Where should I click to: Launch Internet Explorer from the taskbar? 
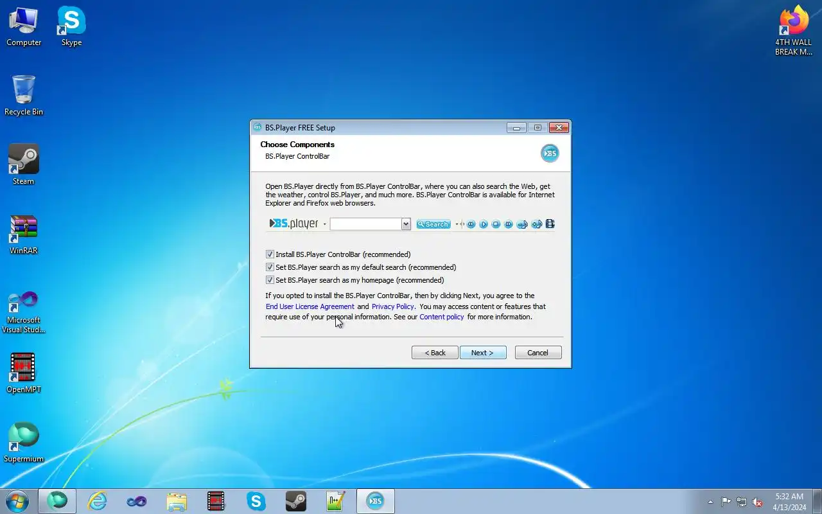point(97,501)
